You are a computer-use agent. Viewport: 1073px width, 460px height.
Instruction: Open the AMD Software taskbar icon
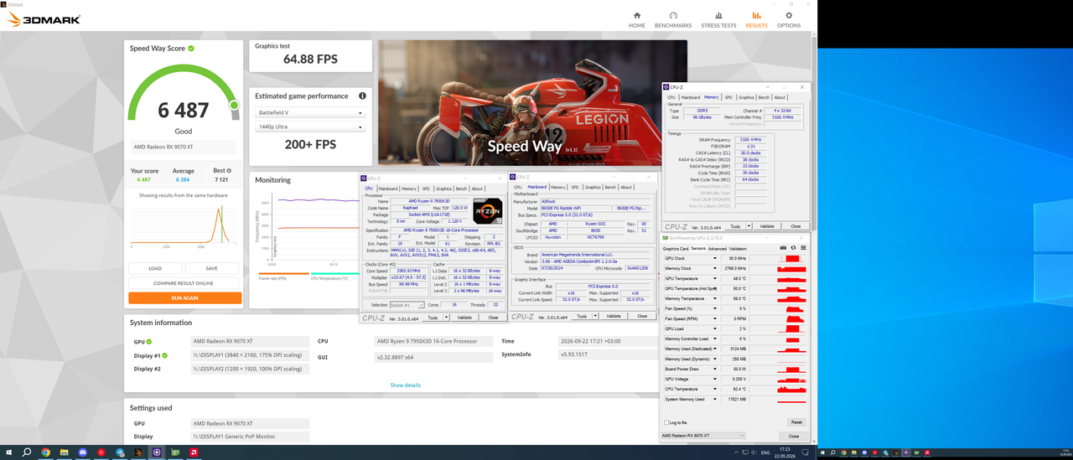194,452
